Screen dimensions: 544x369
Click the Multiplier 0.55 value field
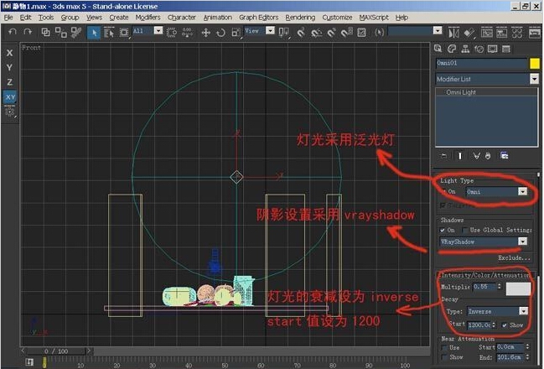[484, 287]
